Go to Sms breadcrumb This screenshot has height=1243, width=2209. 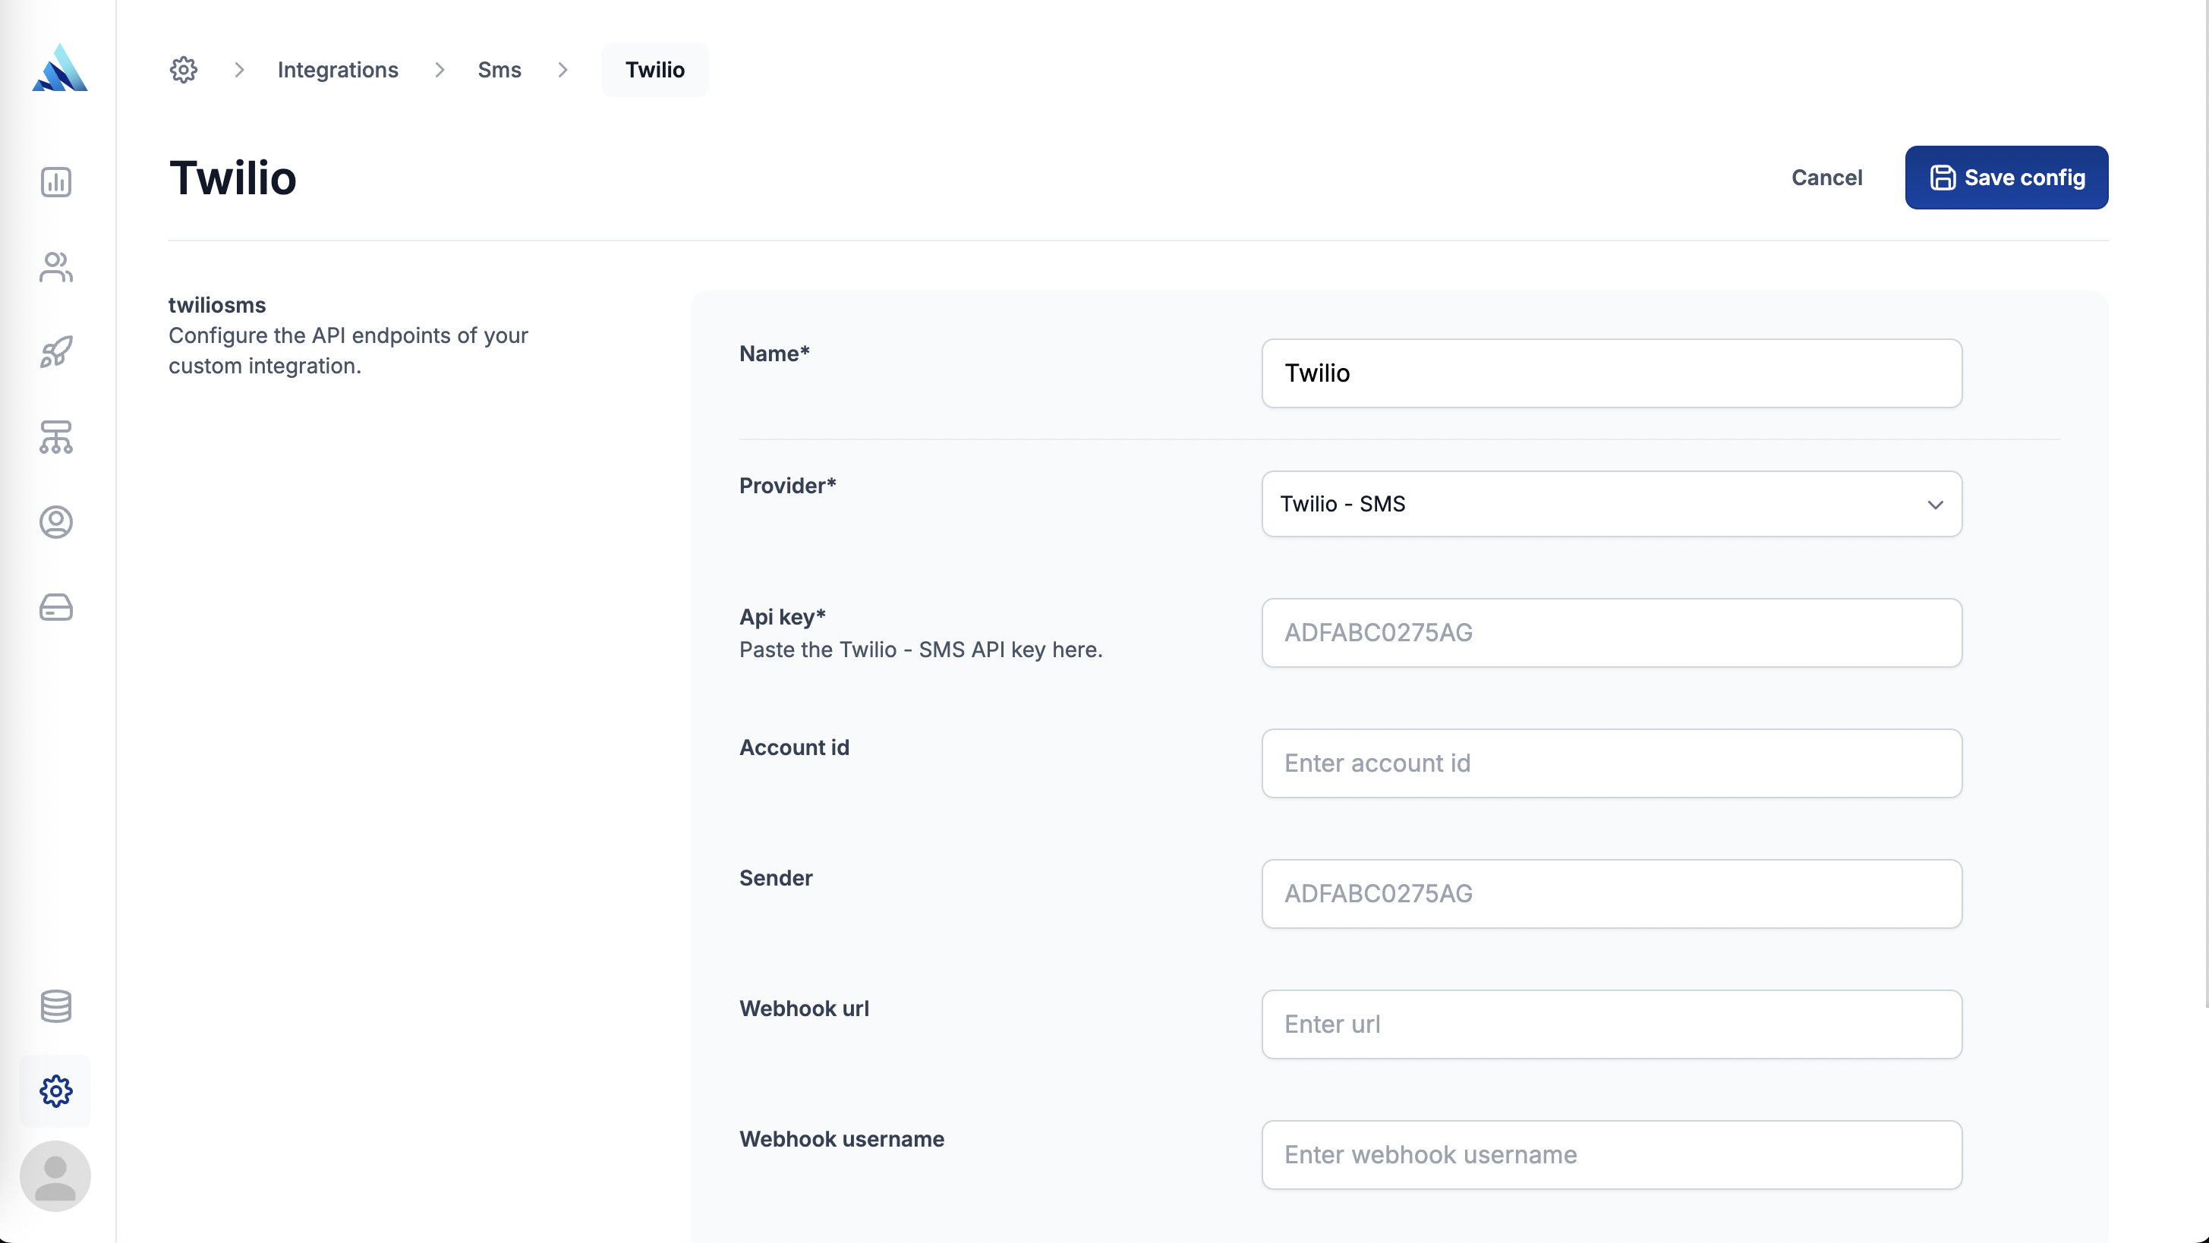[499, 70]
